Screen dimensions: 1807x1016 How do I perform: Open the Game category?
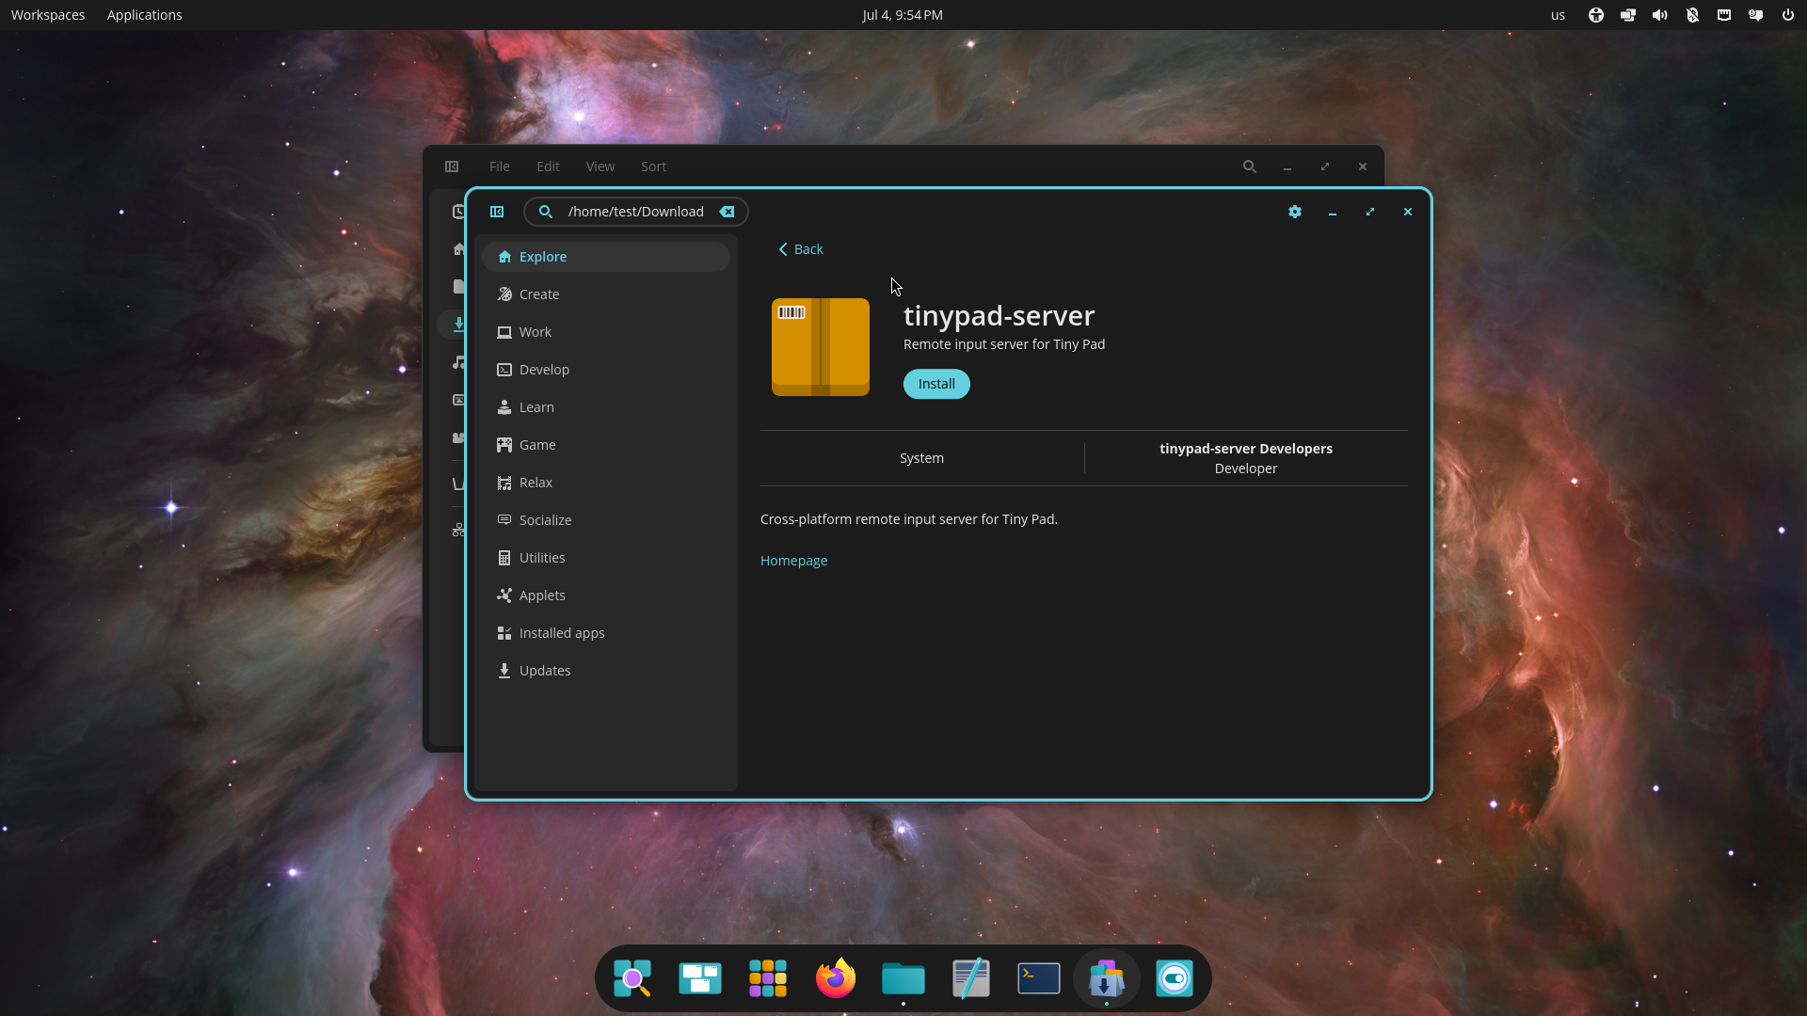coord(606,445)
